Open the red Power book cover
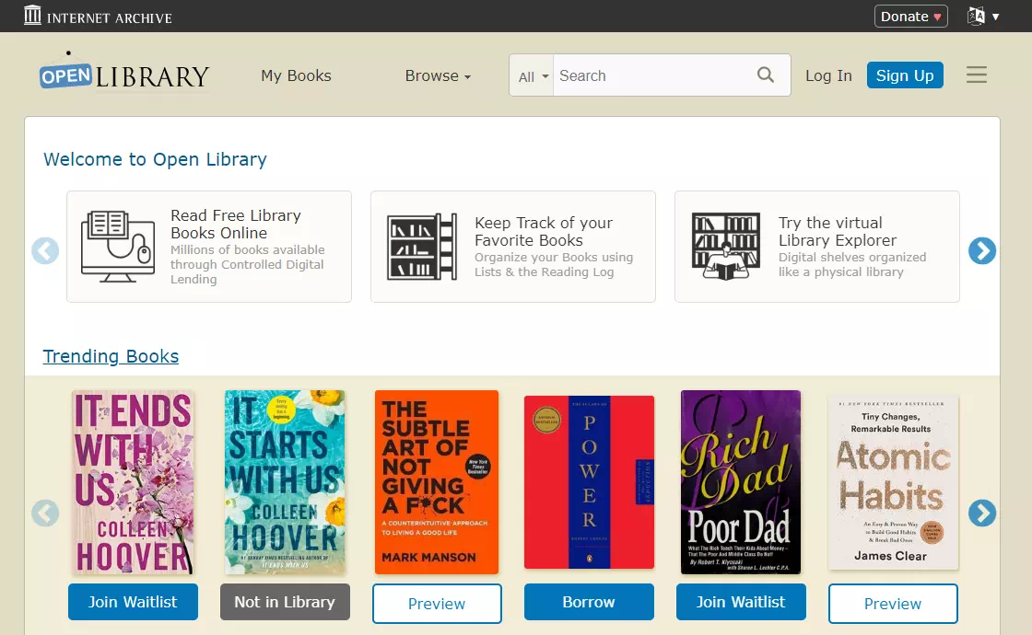 [x=589, y=482]
